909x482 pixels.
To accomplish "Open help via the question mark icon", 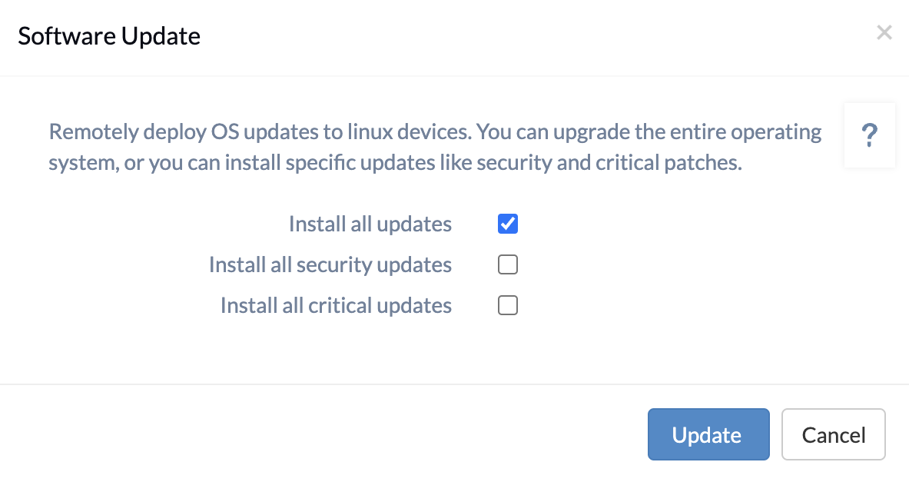I will pyautogui.click(x=870, y=135).
